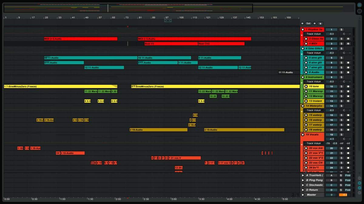This screenshot has height=204, width=364.
Task: Toggle track activator 14 Waterpho
Action: (332, 106)
